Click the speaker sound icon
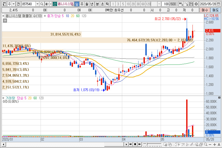The image size is (222, 148). pos(47,4)
